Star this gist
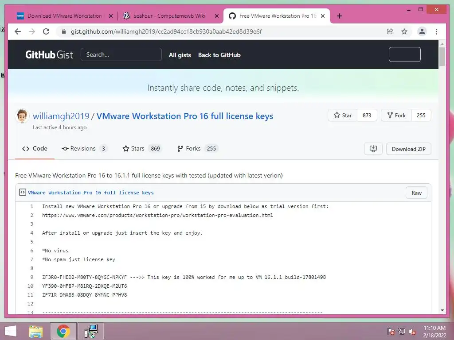This screenshot has width=454, height=340. (x=343, y=116)
